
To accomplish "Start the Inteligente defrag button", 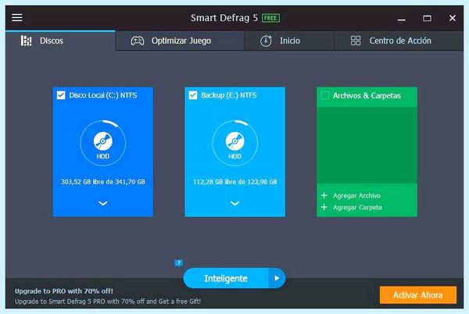I will [226, 278].
